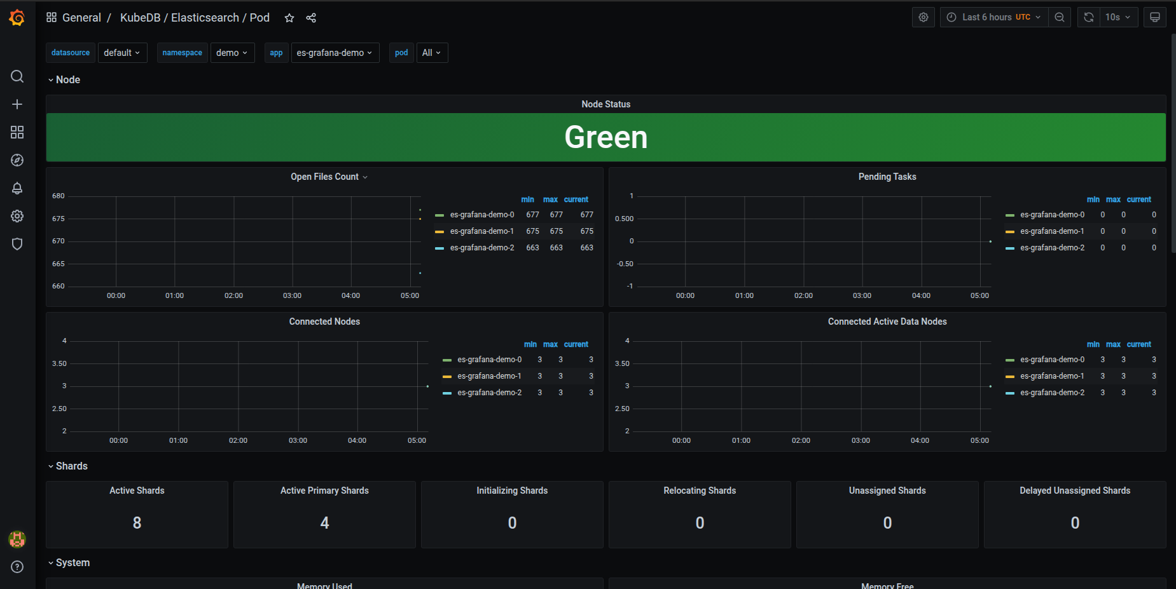This screenshot has width=1176, height=589.
Task: Open Configuration gear in sidebar
Action: point(17,216)
